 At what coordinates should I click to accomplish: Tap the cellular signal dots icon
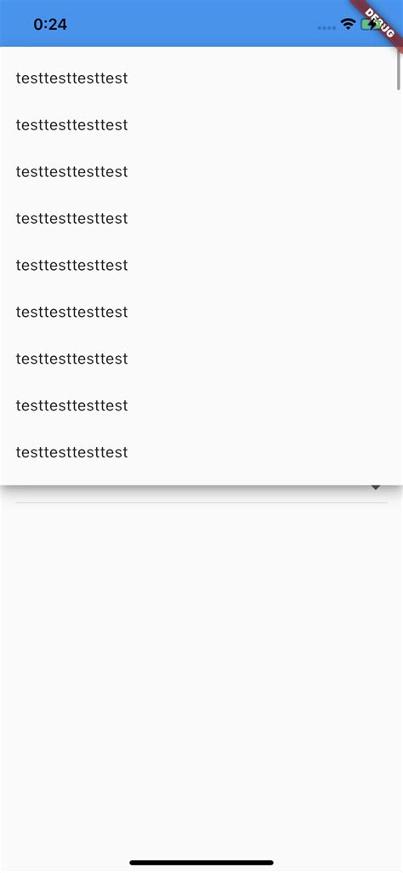click(x=326, y=27)
